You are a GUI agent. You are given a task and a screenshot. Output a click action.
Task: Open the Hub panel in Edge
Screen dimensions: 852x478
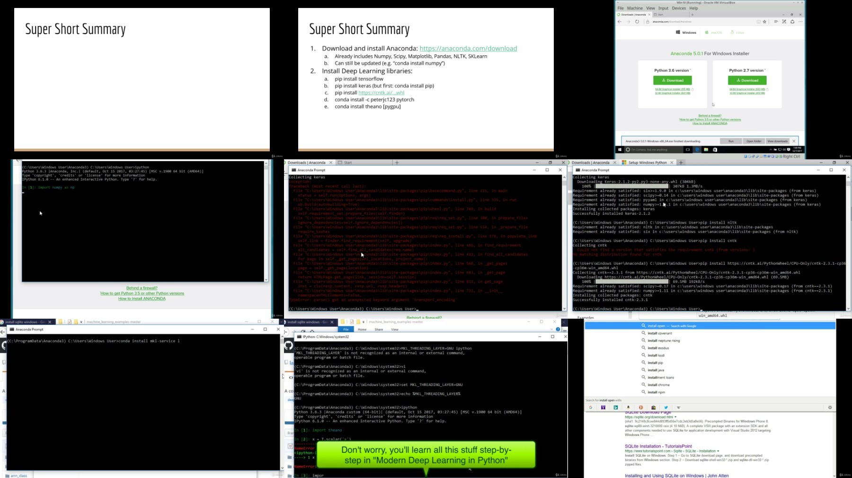pos(776,21)
